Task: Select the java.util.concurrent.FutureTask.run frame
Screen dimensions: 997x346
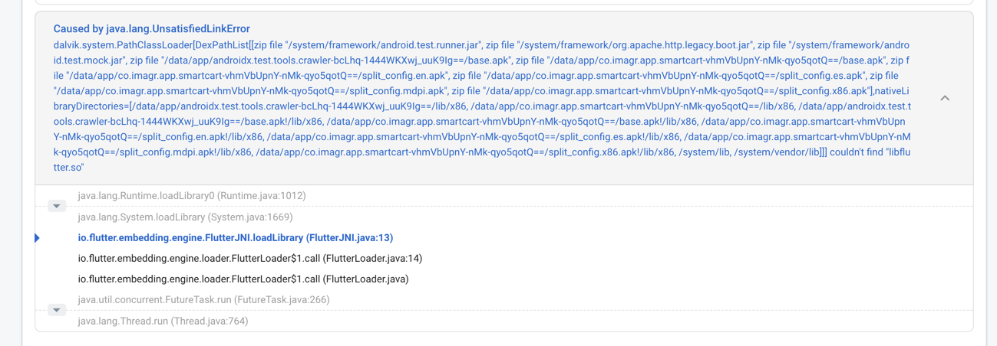Action: (203, 300)
